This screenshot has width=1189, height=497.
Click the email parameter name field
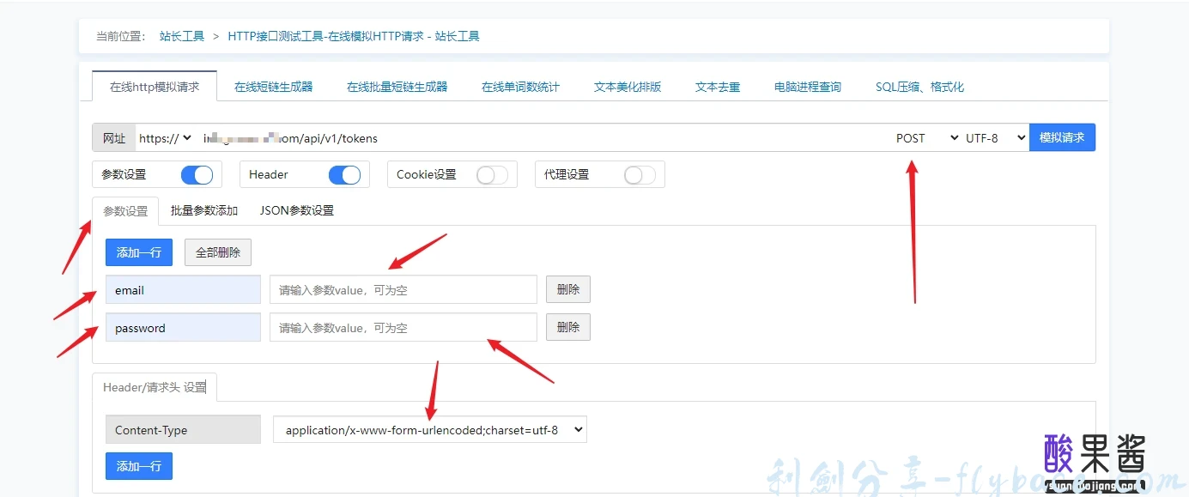click(x=183, y=289)
